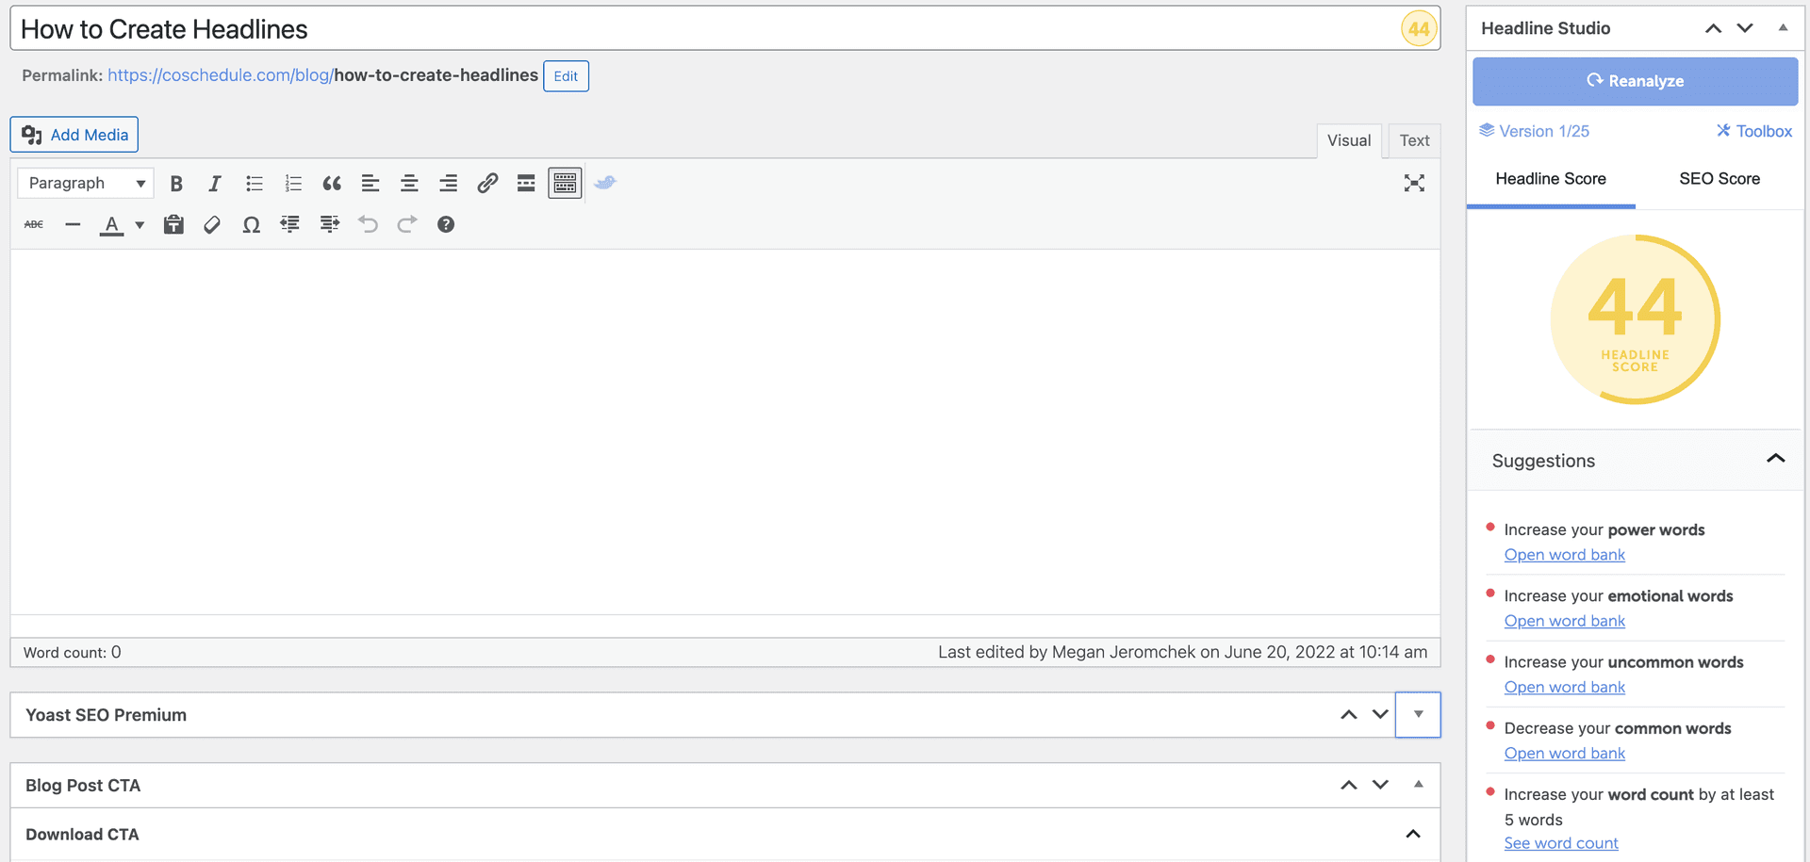This screenshot has height=862, width=1810.
Task: Undo the last change
Action: (368, 224)
